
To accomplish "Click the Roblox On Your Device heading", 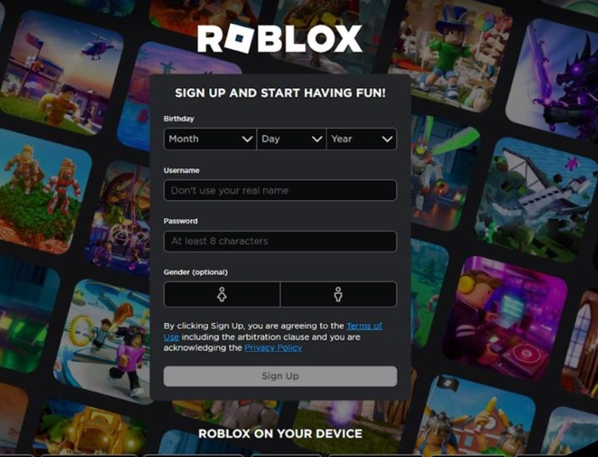I will coord(280,434).
